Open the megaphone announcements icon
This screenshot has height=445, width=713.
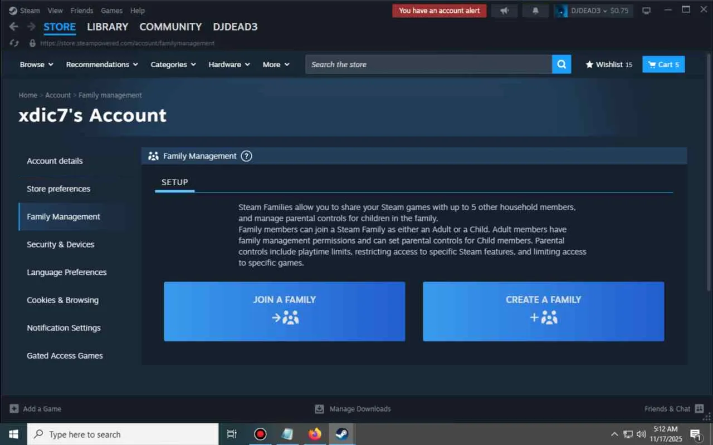tap(504, 11)
